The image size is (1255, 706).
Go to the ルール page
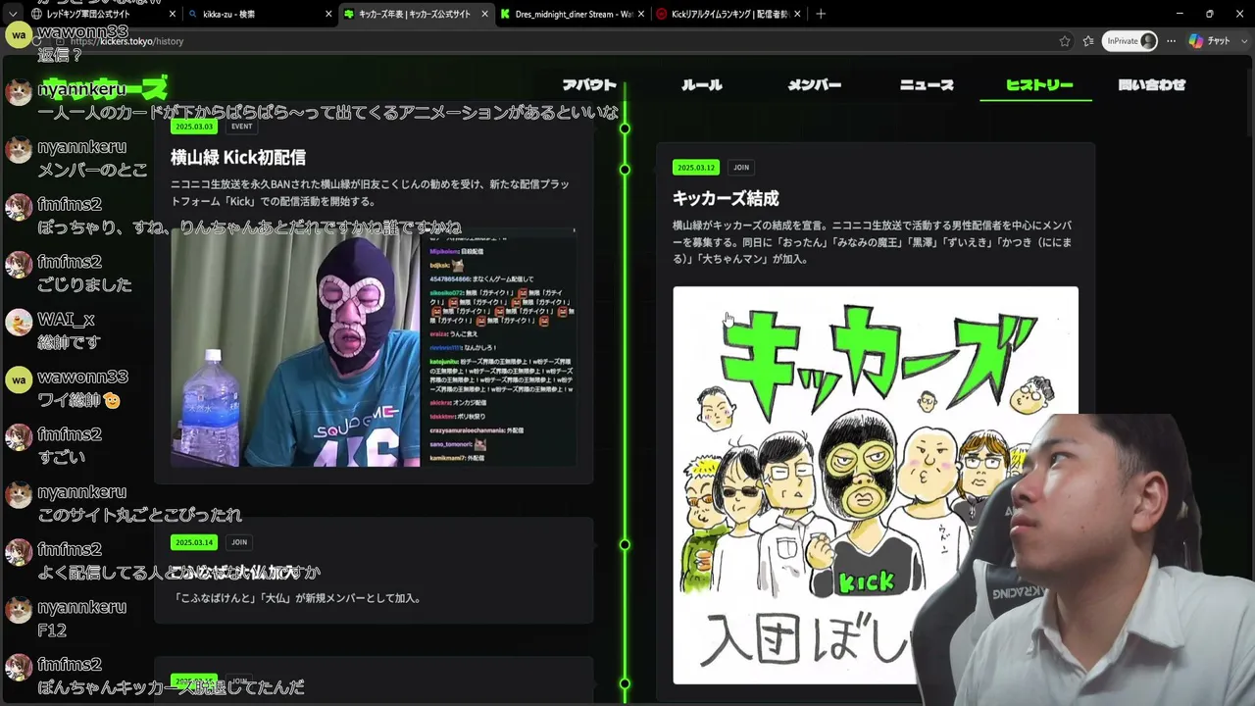[702, 85]
